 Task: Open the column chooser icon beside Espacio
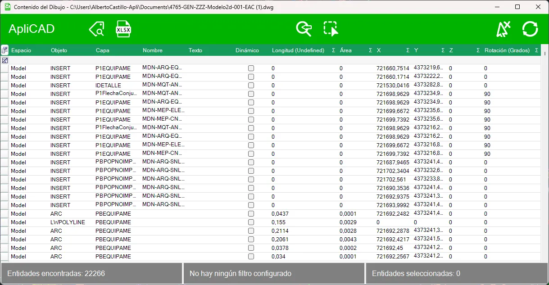click(x=5, y=50)
